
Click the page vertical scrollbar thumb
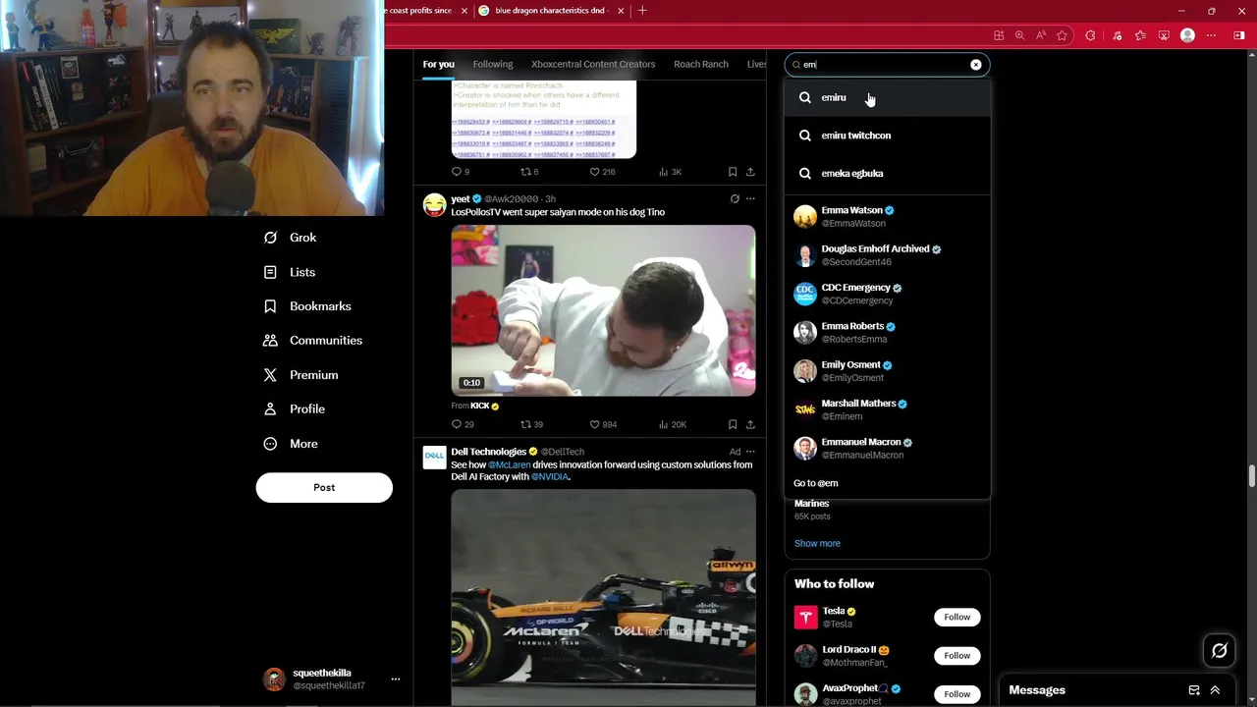click(x=1251, y=476)
